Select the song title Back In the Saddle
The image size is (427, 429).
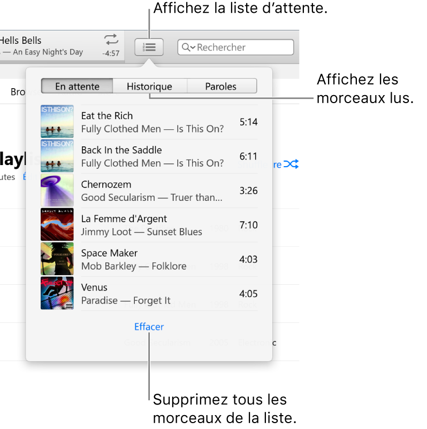[121, 150]
